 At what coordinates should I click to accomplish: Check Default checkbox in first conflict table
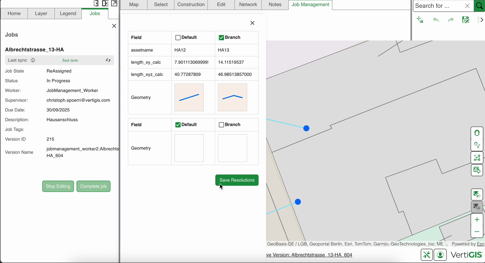[x=178, y=38]
